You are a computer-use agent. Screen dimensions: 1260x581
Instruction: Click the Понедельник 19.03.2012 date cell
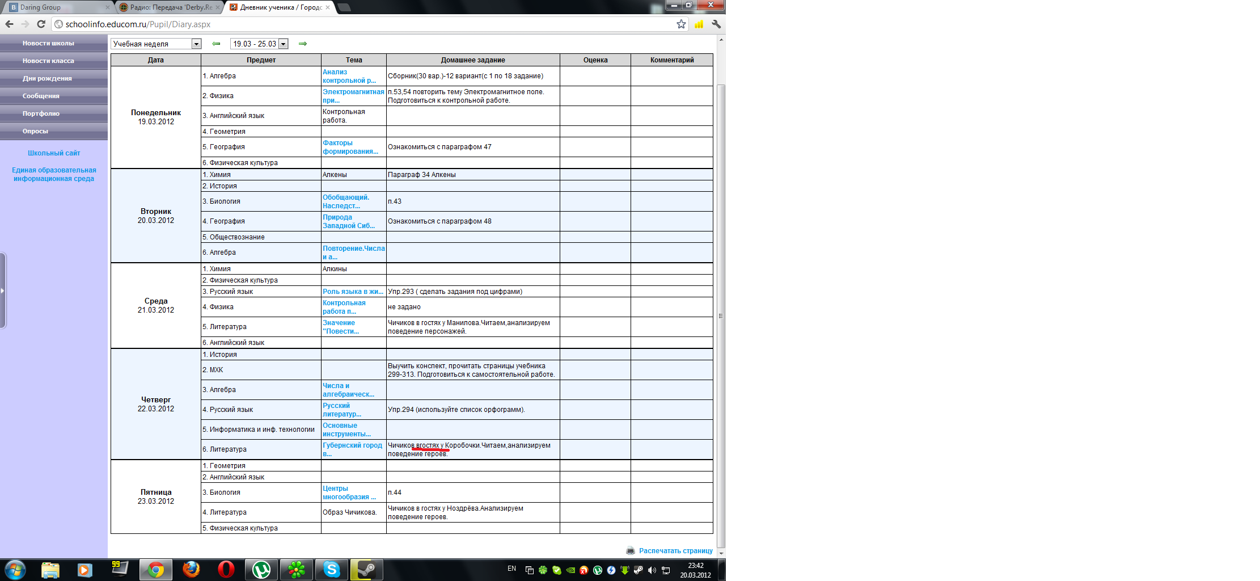(x=156, y=117)
